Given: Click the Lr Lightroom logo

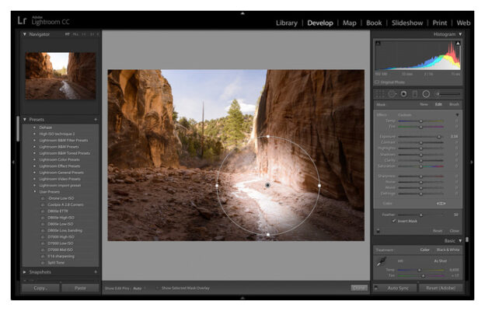Looking at the screenshot, I should (22, 20).
